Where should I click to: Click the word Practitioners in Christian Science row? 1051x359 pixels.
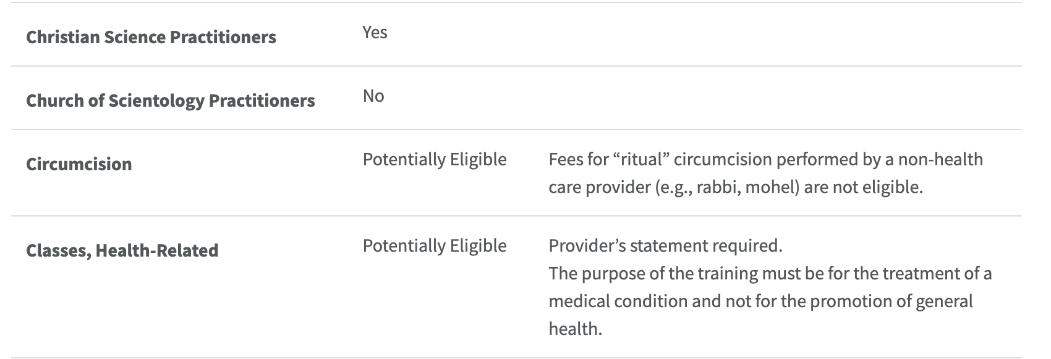click(x=223, y=37)
